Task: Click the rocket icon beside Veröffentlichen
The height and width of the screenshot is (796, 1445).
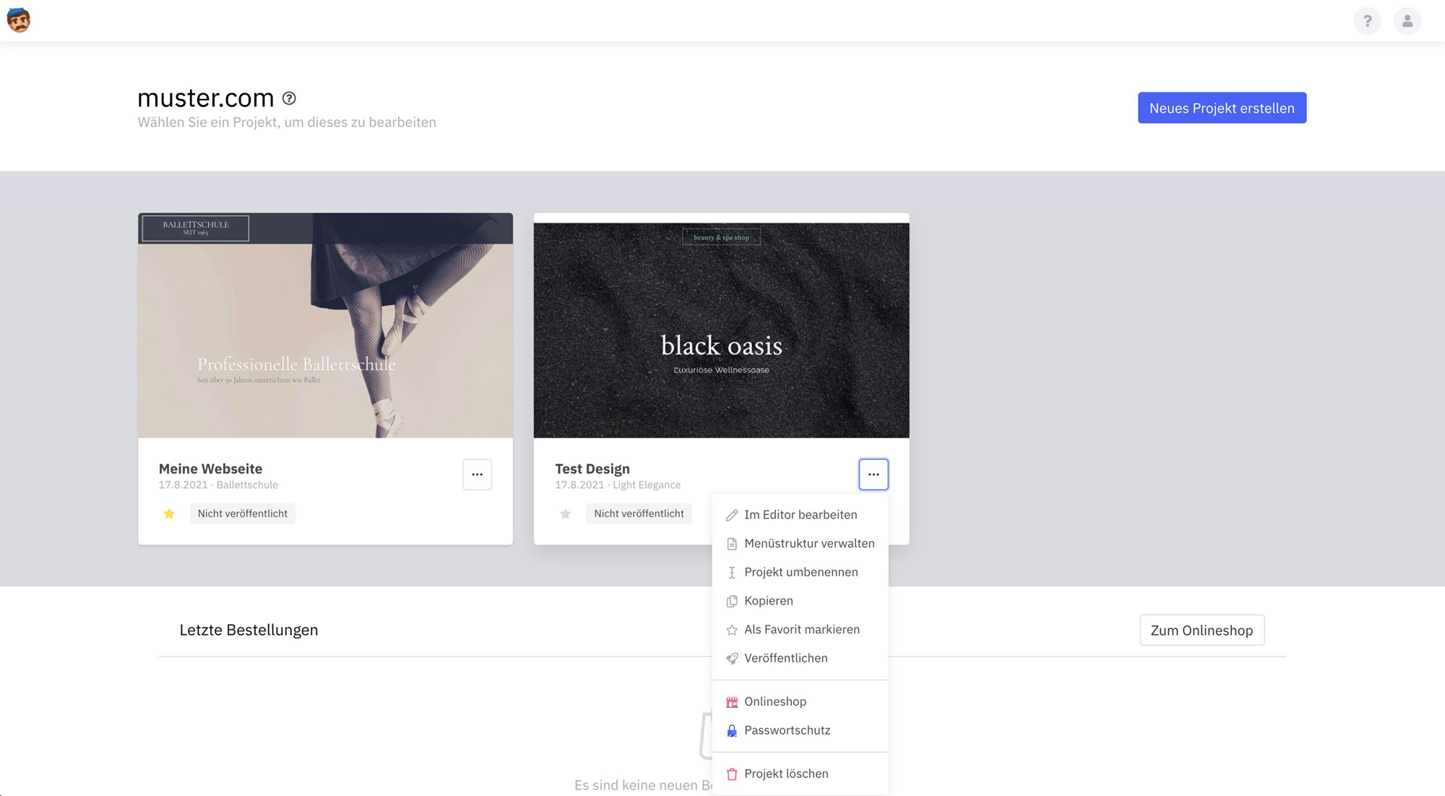Action: click(732, 659)
